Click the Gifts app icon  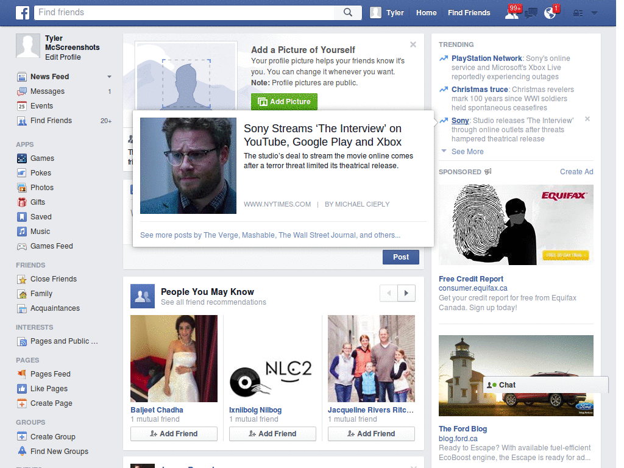[x=22, y=202]
